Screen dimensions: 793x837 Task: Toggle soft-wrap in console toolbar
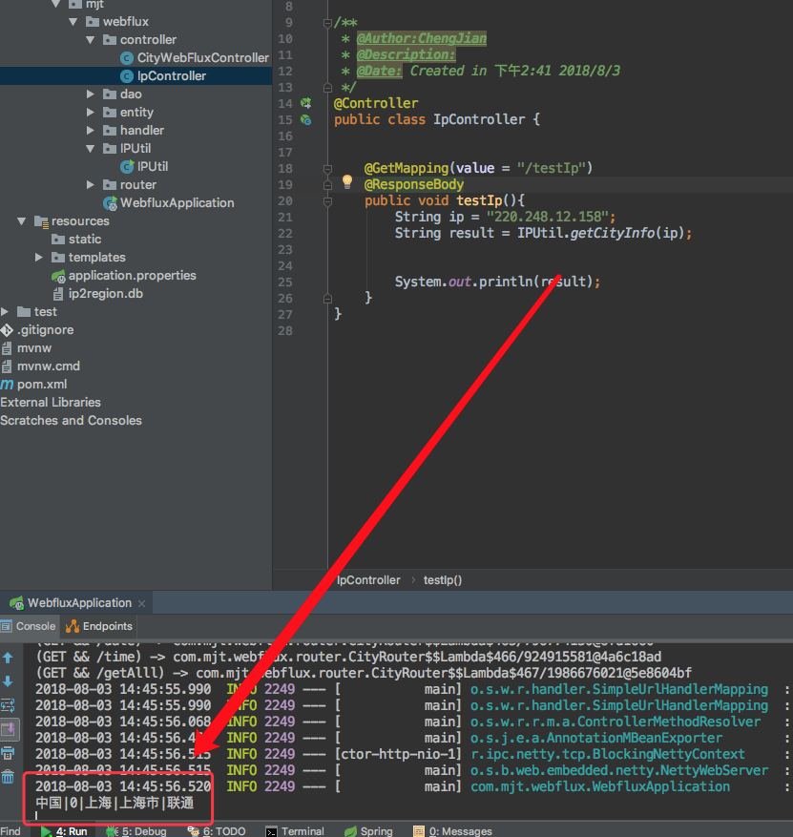pos(8,705)
